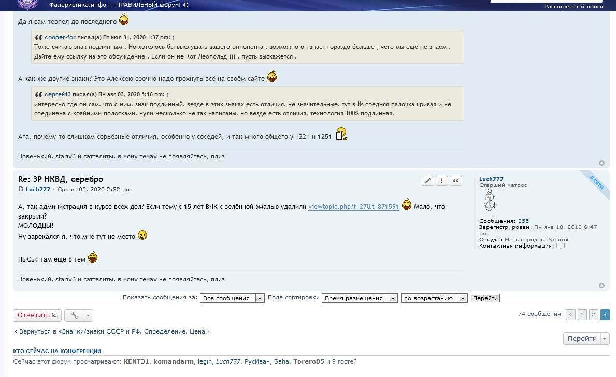
Task: Click the contact information speech bubble icon
Action: click(x=560, y=246)
